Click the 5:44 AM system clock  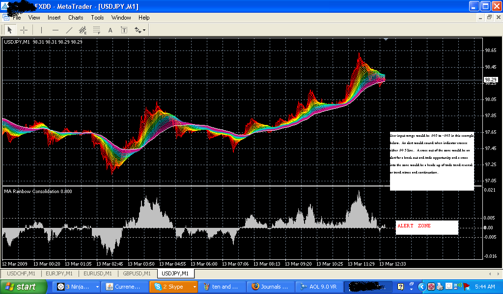(485, 287)
